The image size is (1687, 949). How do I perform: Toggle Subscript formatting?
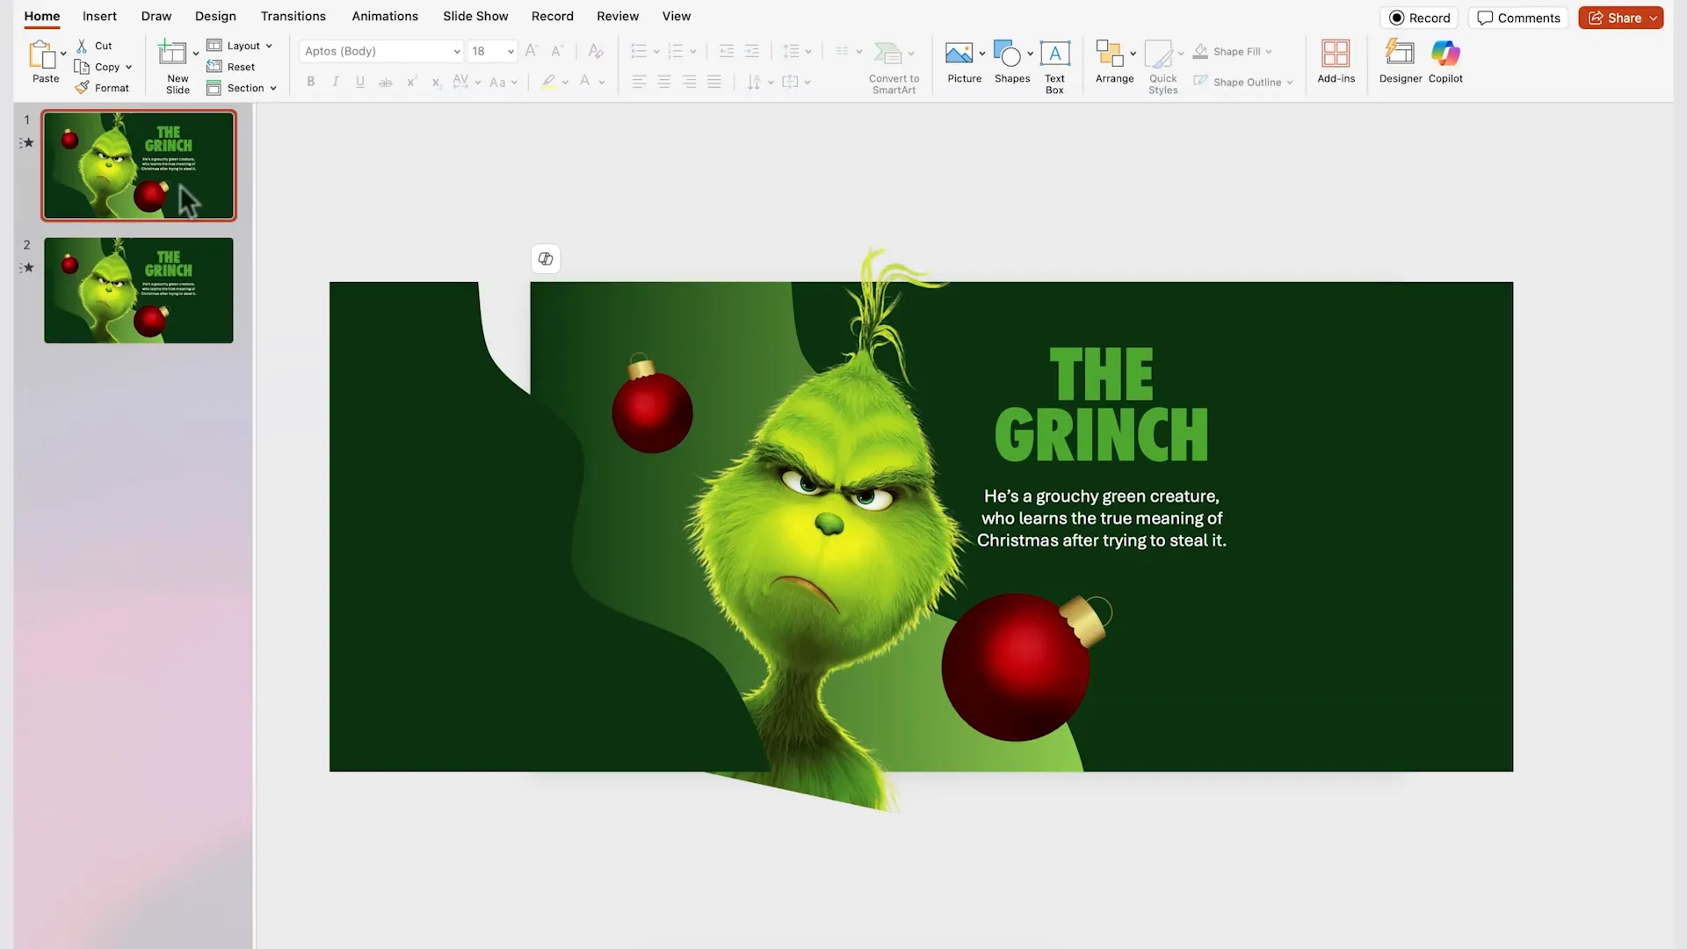click(436, 82)
